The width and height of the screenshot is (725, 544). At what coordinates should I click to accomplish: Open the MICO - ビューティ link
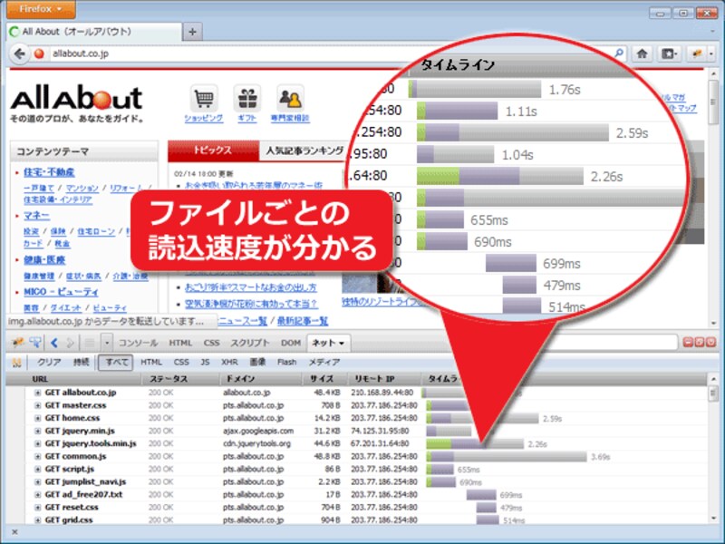pyautogui.click(x=61, y=292)
